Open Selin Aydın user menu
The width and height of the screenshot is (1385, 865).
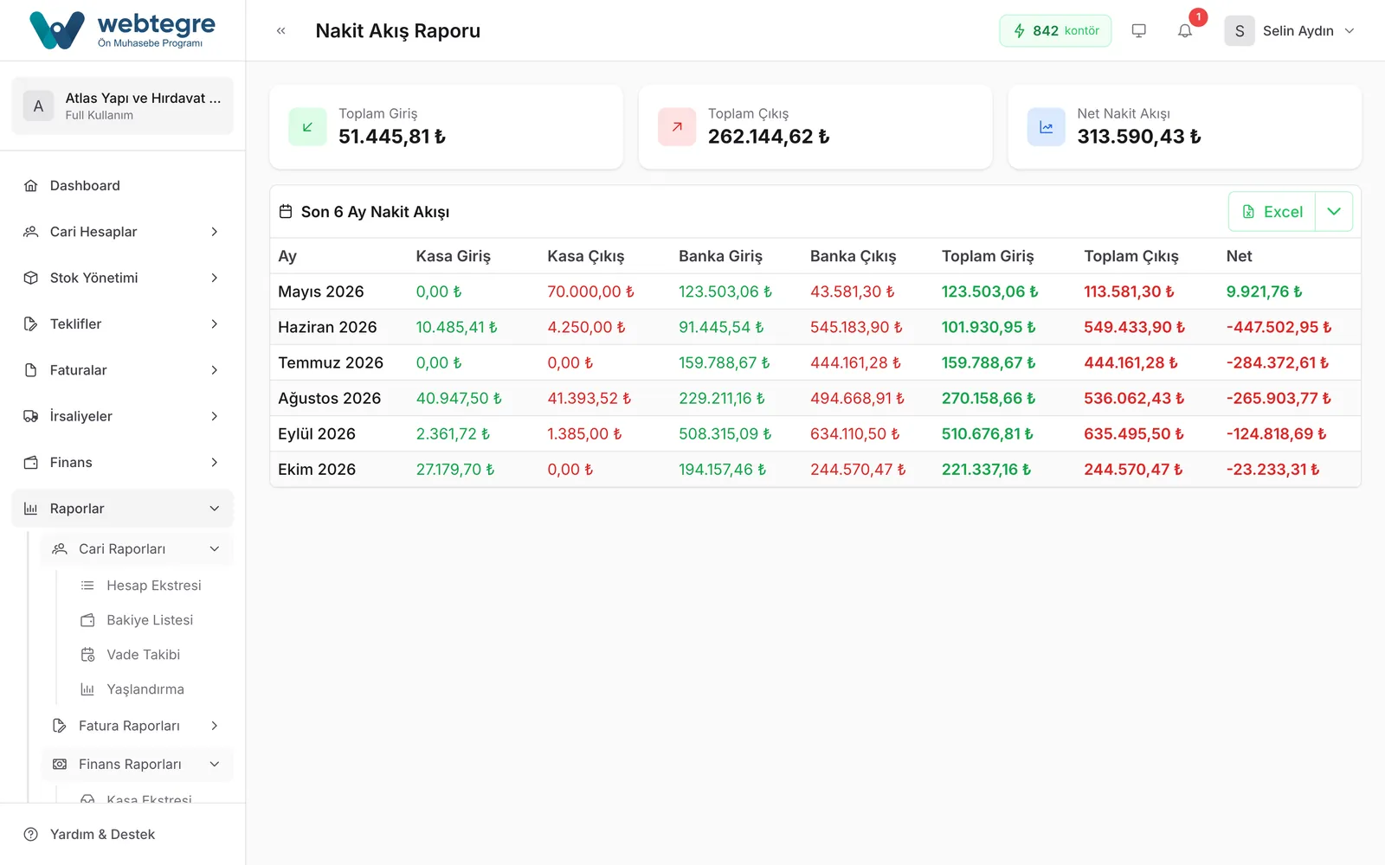[x=1290, y=31]
